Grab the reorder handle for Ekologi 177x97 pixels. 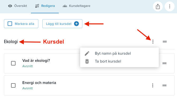[165, 42]
